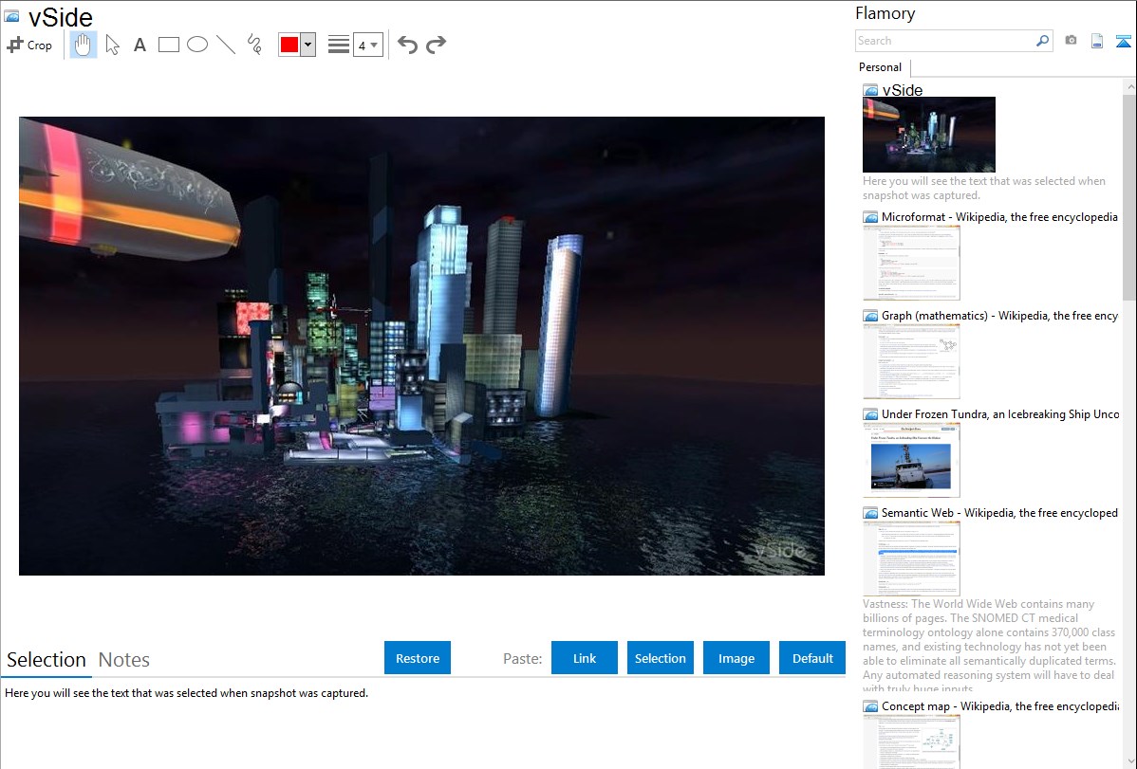Select the Crop tool

click(x=29, y=45)
